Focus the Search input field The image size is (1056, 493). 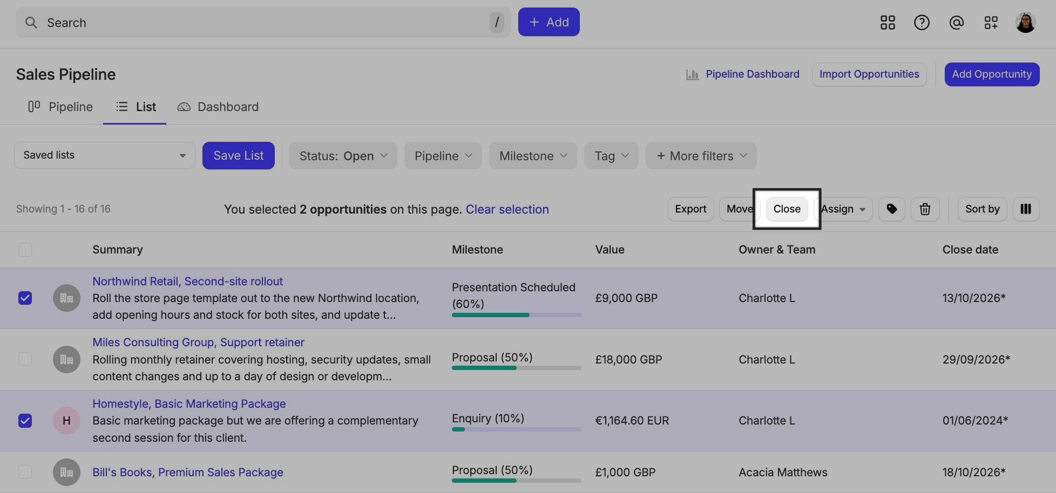coord(263,22)
